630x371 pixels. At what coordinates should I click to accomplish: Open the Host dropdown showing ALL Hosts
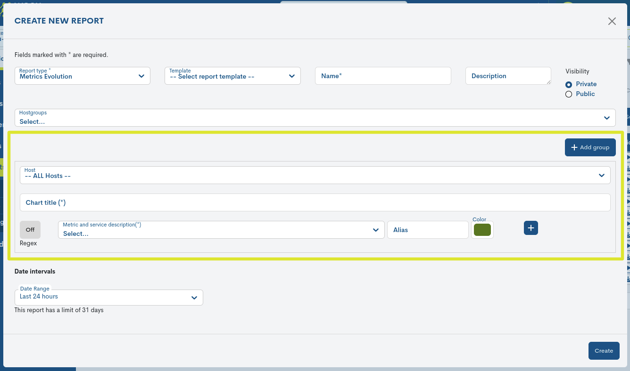(x=315, y=175)
